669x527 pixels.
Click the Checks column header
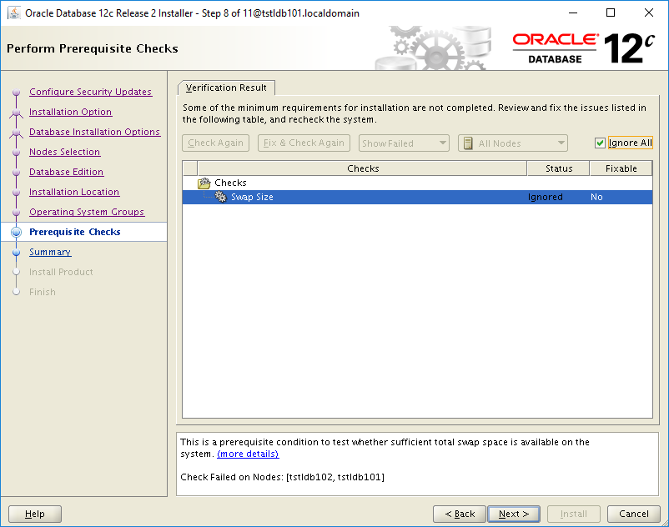click(362, 168)
